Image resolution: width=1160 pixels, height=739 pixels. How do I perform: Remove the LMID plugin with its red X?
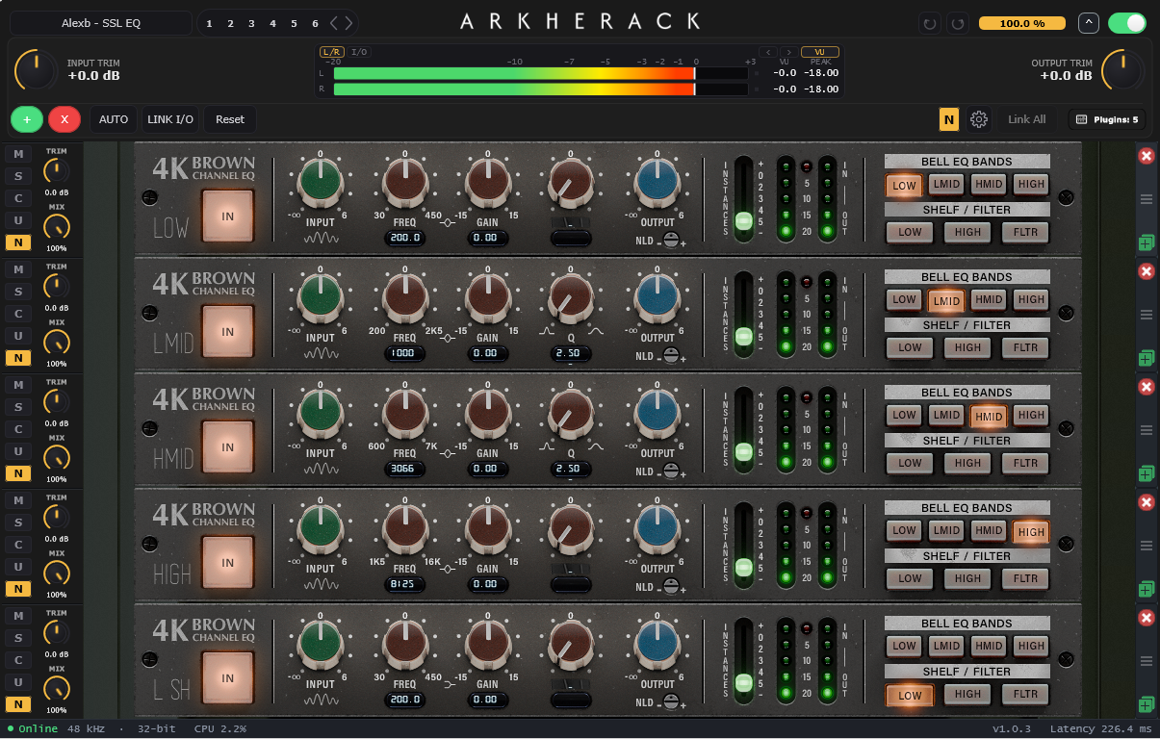(x=1146, y=271)
